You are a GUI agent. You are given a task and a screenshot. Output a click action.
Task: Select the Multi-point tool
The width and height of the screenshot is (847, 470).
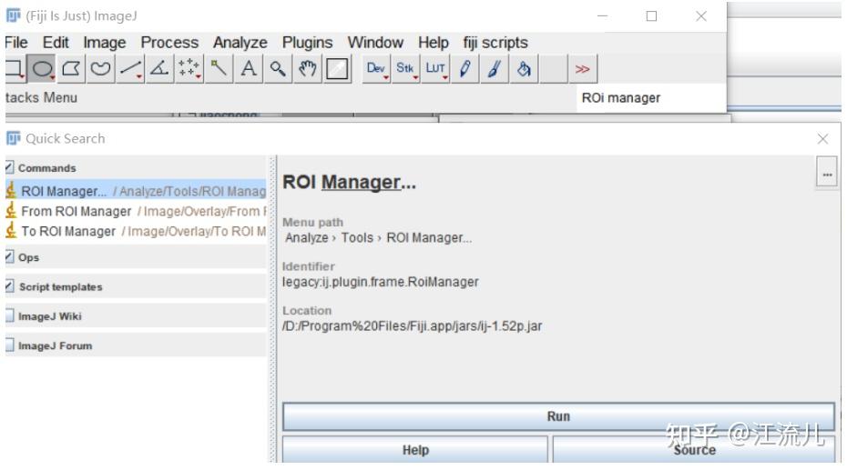pyautogui.click(x=189, y=69)
